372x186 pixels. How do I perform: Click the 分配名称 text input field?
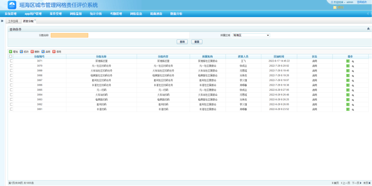pos(69,35)
